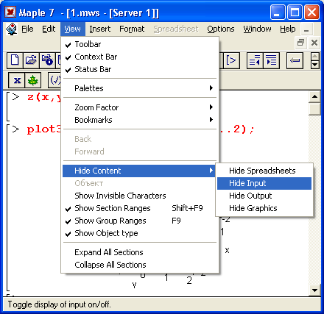Screen dimensions: 324x314
Task: Click the indent section toolbar icon
Action: (271, 60)
